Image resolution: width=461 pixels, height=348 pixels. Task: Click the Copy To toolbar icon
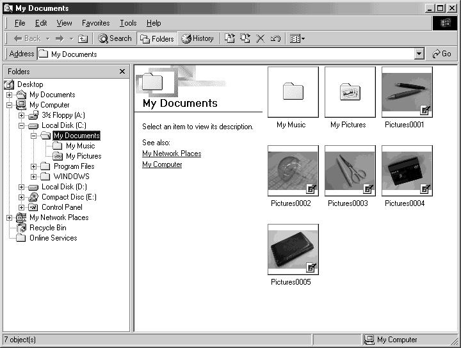pos(245,38)
